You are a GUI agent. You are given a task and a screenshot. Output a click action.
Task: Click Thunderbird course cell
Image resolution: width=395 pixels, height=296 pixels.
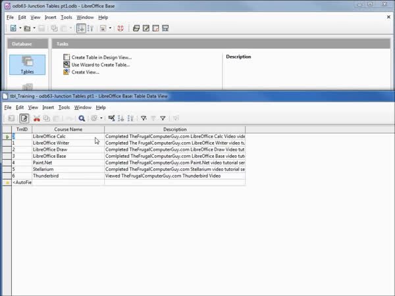click(68, 176)
